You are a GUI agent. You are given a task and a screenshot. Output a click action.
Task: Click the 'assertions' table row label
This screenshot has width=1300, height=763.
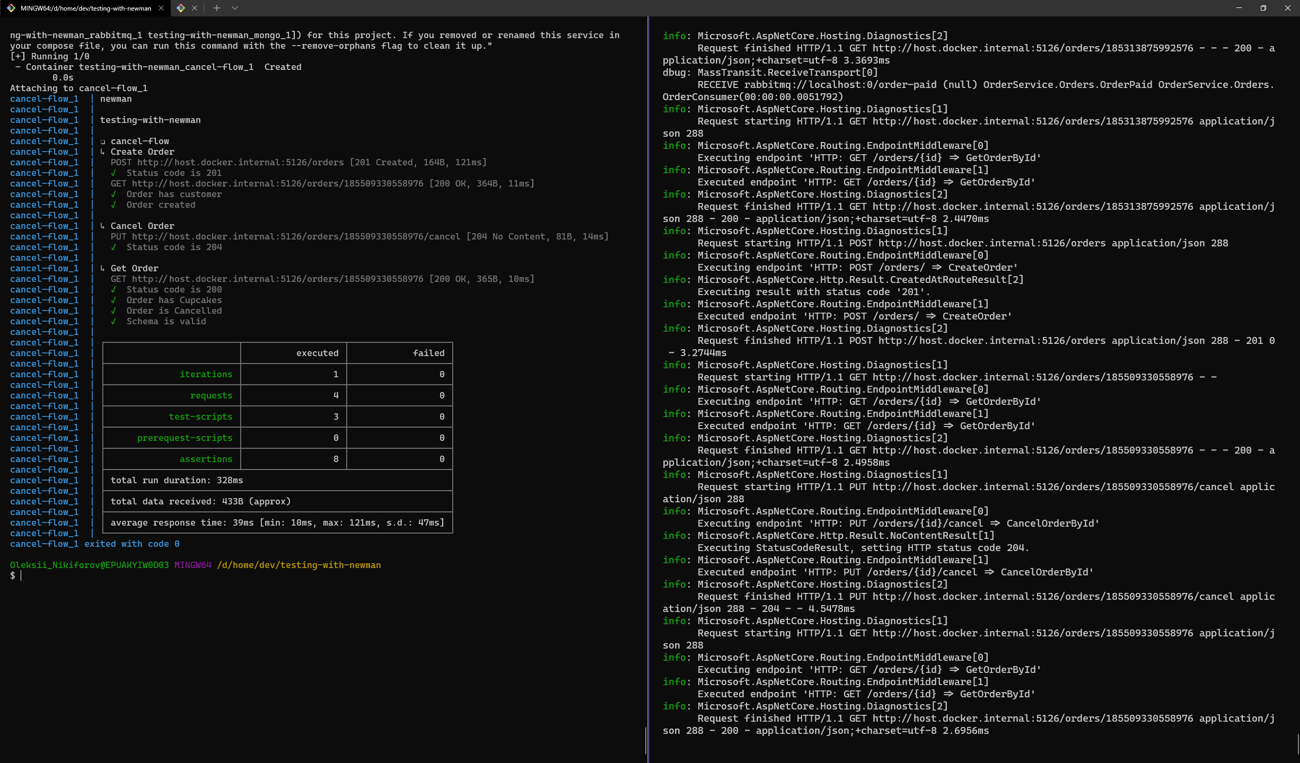(x=206, y=459)
